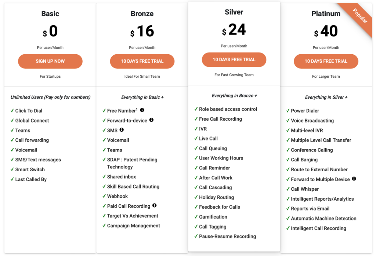Select the Silver plan heading
376x256 pixels.
tap(234, 12)
